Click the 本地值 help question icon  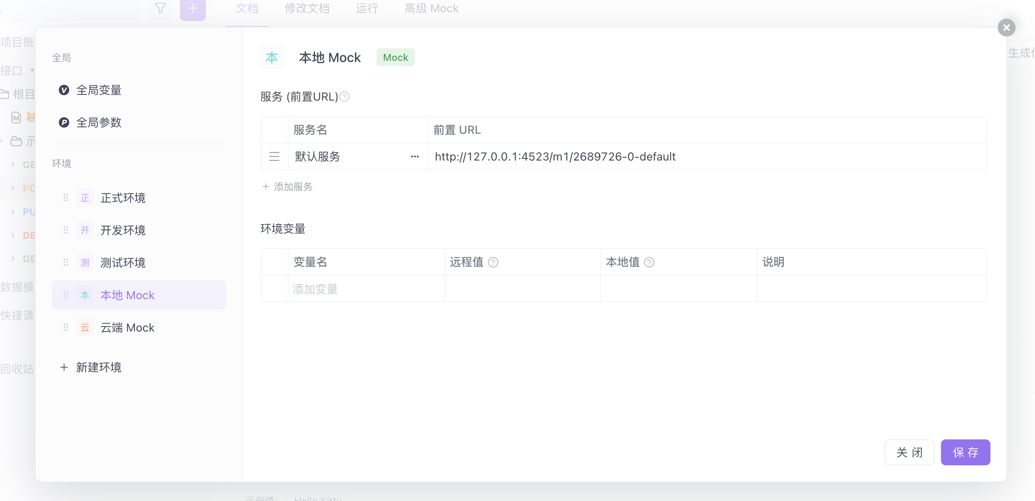pos(649,262)
